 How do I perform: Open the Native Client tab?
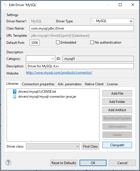pyautogui.click(x=94, y=84)
